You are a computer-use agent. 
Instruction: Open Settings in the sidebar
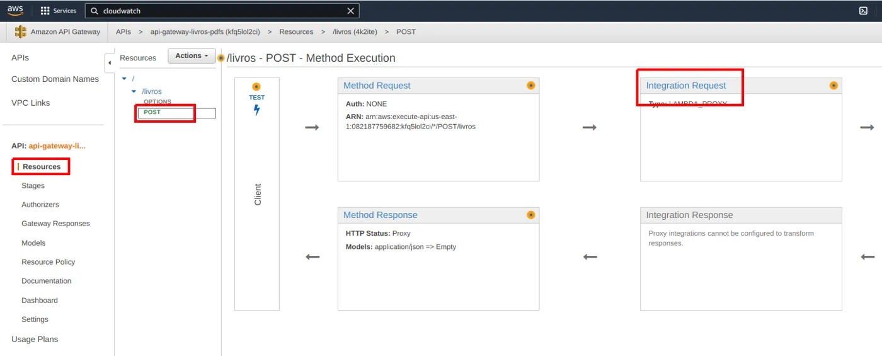tap(35, 319)
